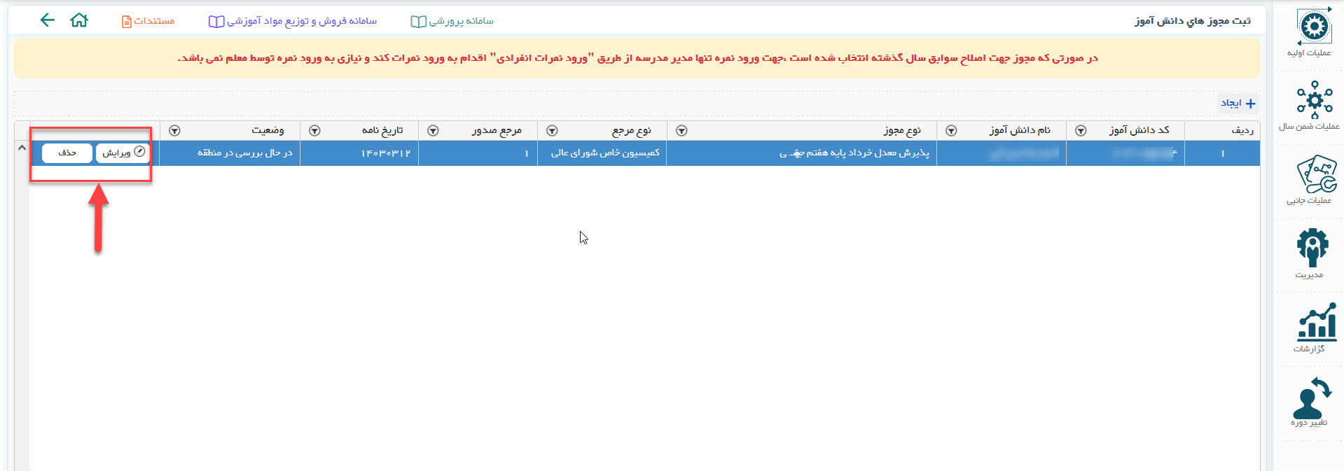Click the ویرایش edit button
Screen dimensions: 1344x471
[x=123, y=153]
